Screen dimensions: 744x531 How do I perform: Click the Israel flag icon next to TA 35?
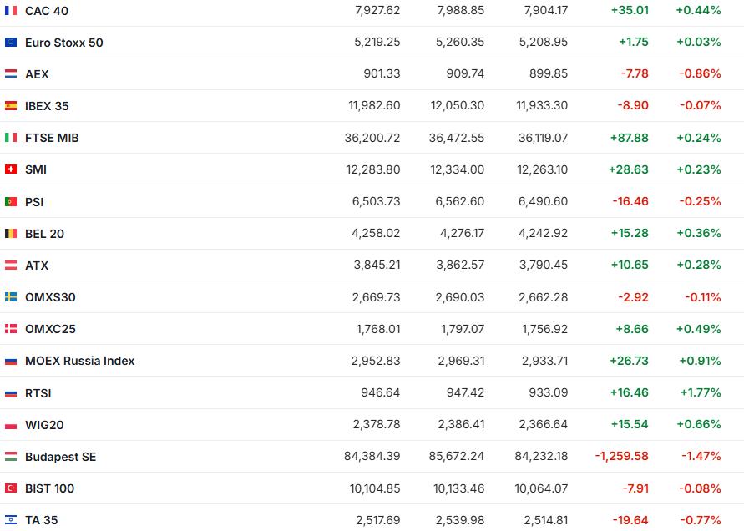pyautogui.click(x=11, y=520)
